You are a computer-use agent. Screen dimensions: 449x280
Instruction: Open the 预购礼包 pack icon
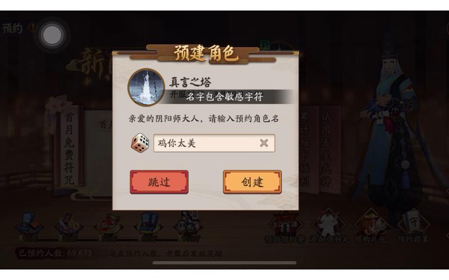click(x=370, y=227)
